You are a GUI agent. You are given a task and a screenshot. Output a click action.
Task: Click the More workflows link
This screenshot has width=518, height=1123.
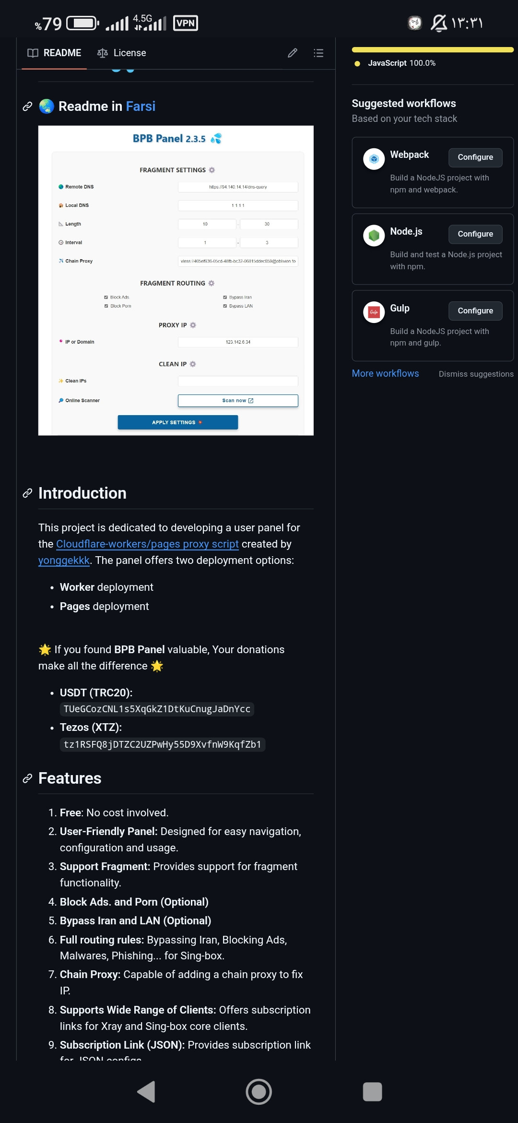(385, 373)
